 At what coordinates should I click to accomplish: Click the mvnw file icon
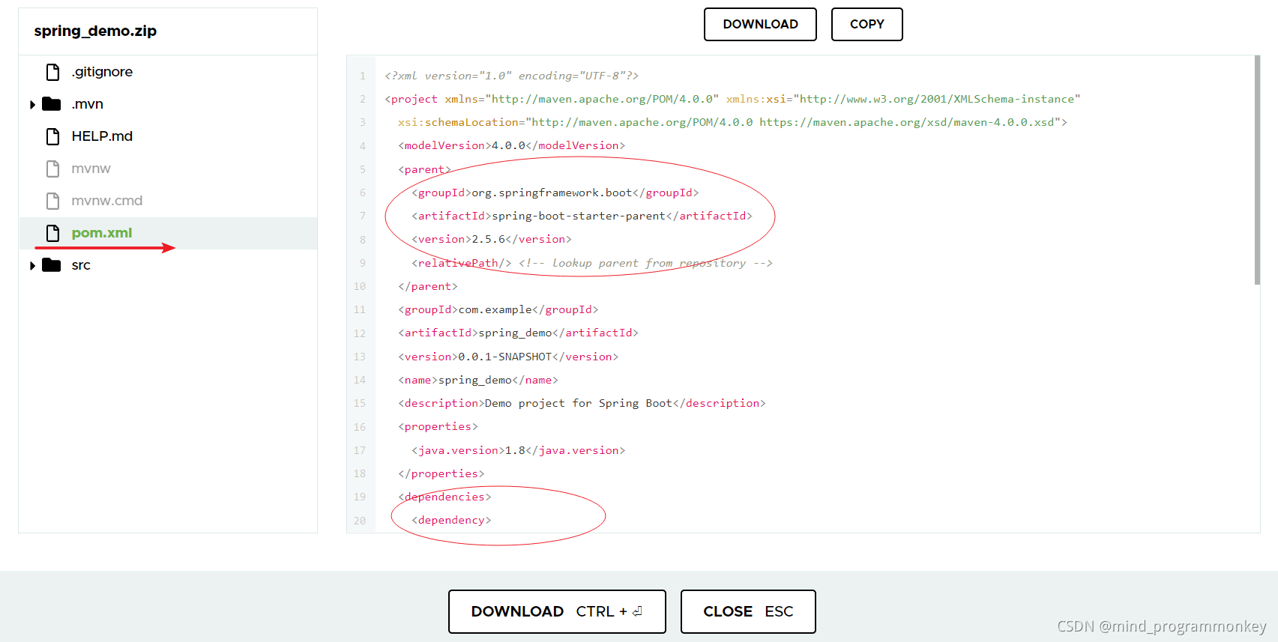[52, 169]
